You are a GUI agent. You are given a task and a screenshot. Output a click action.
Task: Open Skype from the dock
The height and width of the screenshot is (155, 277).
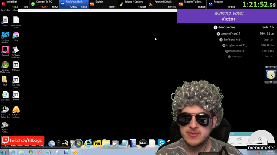(161, 143)
